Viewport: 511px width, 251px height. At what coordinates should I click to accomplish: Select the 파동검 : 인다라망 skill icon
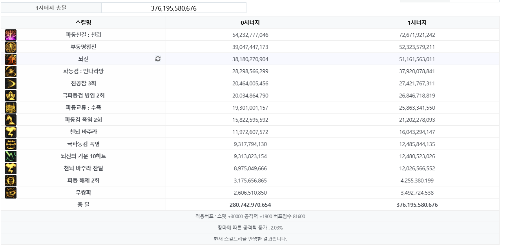click(x=11, y=71)
